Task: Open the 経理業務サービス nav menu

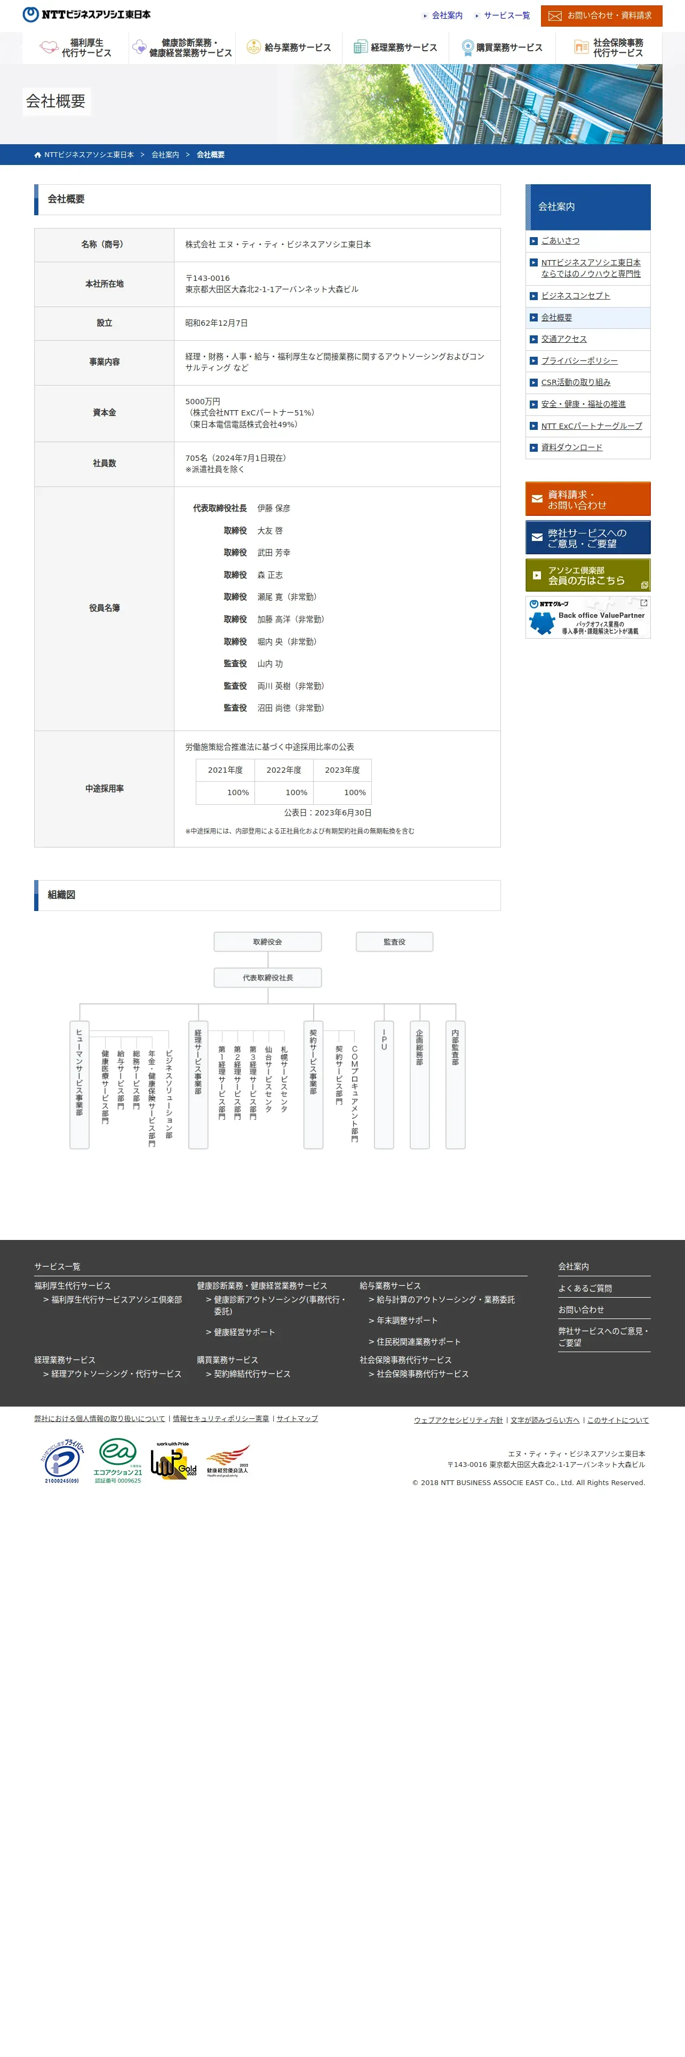Action: coord(395,48)
